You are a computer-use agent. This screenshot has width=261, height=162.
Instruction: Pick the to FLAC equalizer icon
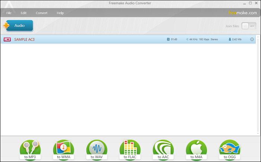click(130, 149)
